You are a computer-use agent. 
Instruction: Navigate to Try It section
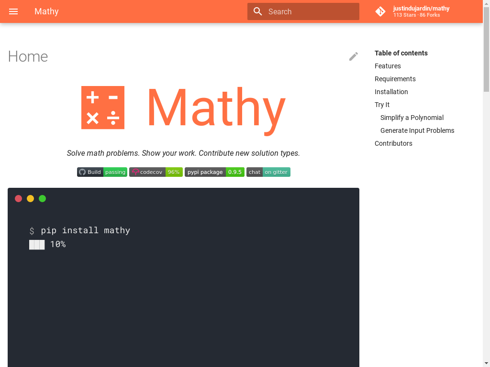coord(382,105)
